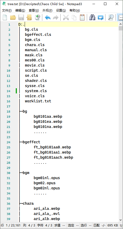Click the New file toolbar icon
Viewport: 123px width, 229px height.
[x=5, y=17]
